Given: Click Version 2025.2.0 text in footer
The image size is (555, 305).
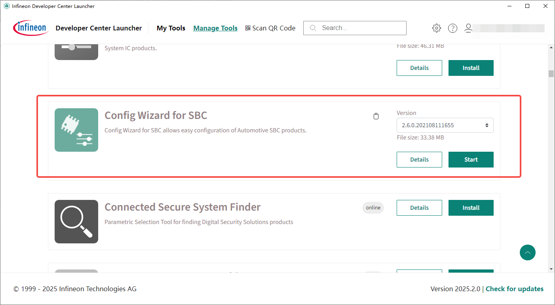Looking at the screenshot, I should point(455,289).
